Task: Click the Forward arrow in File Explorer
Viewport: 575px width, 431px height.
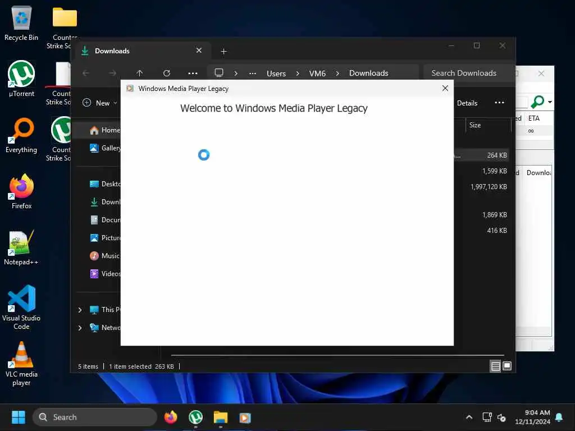Action: click(x=112, y=73)
